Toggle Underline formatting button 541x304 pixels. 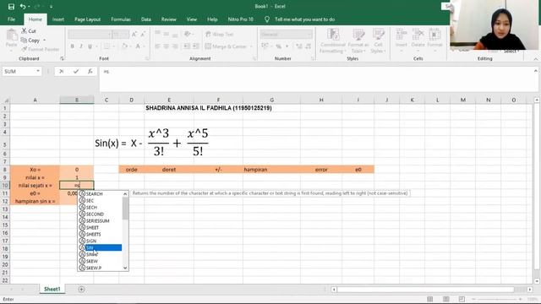[x=90, y=46]
